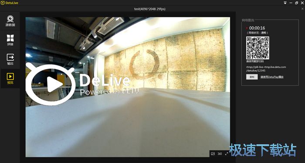Open the 源数据 source data panel
305x163 pixels.
point(10,21)
